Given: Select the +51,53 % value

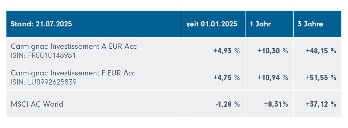Looking at the screenshot, I should (321, 78).
